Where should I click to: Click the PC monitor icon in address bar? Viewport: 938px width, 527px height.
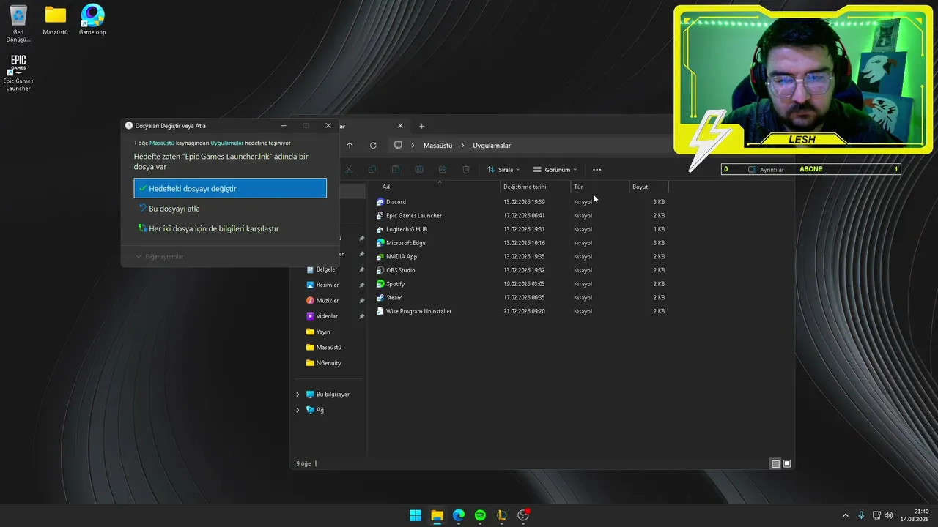tap(398, 146)
